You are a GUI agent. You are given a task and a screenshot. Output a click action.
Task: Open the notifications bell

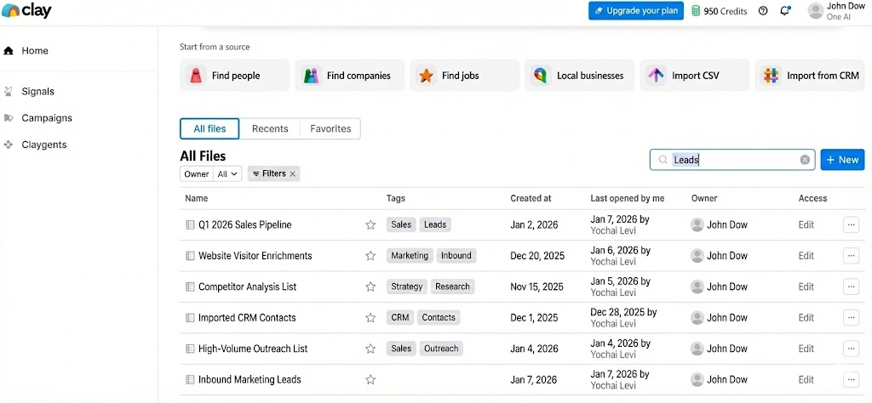coord(784,11)
